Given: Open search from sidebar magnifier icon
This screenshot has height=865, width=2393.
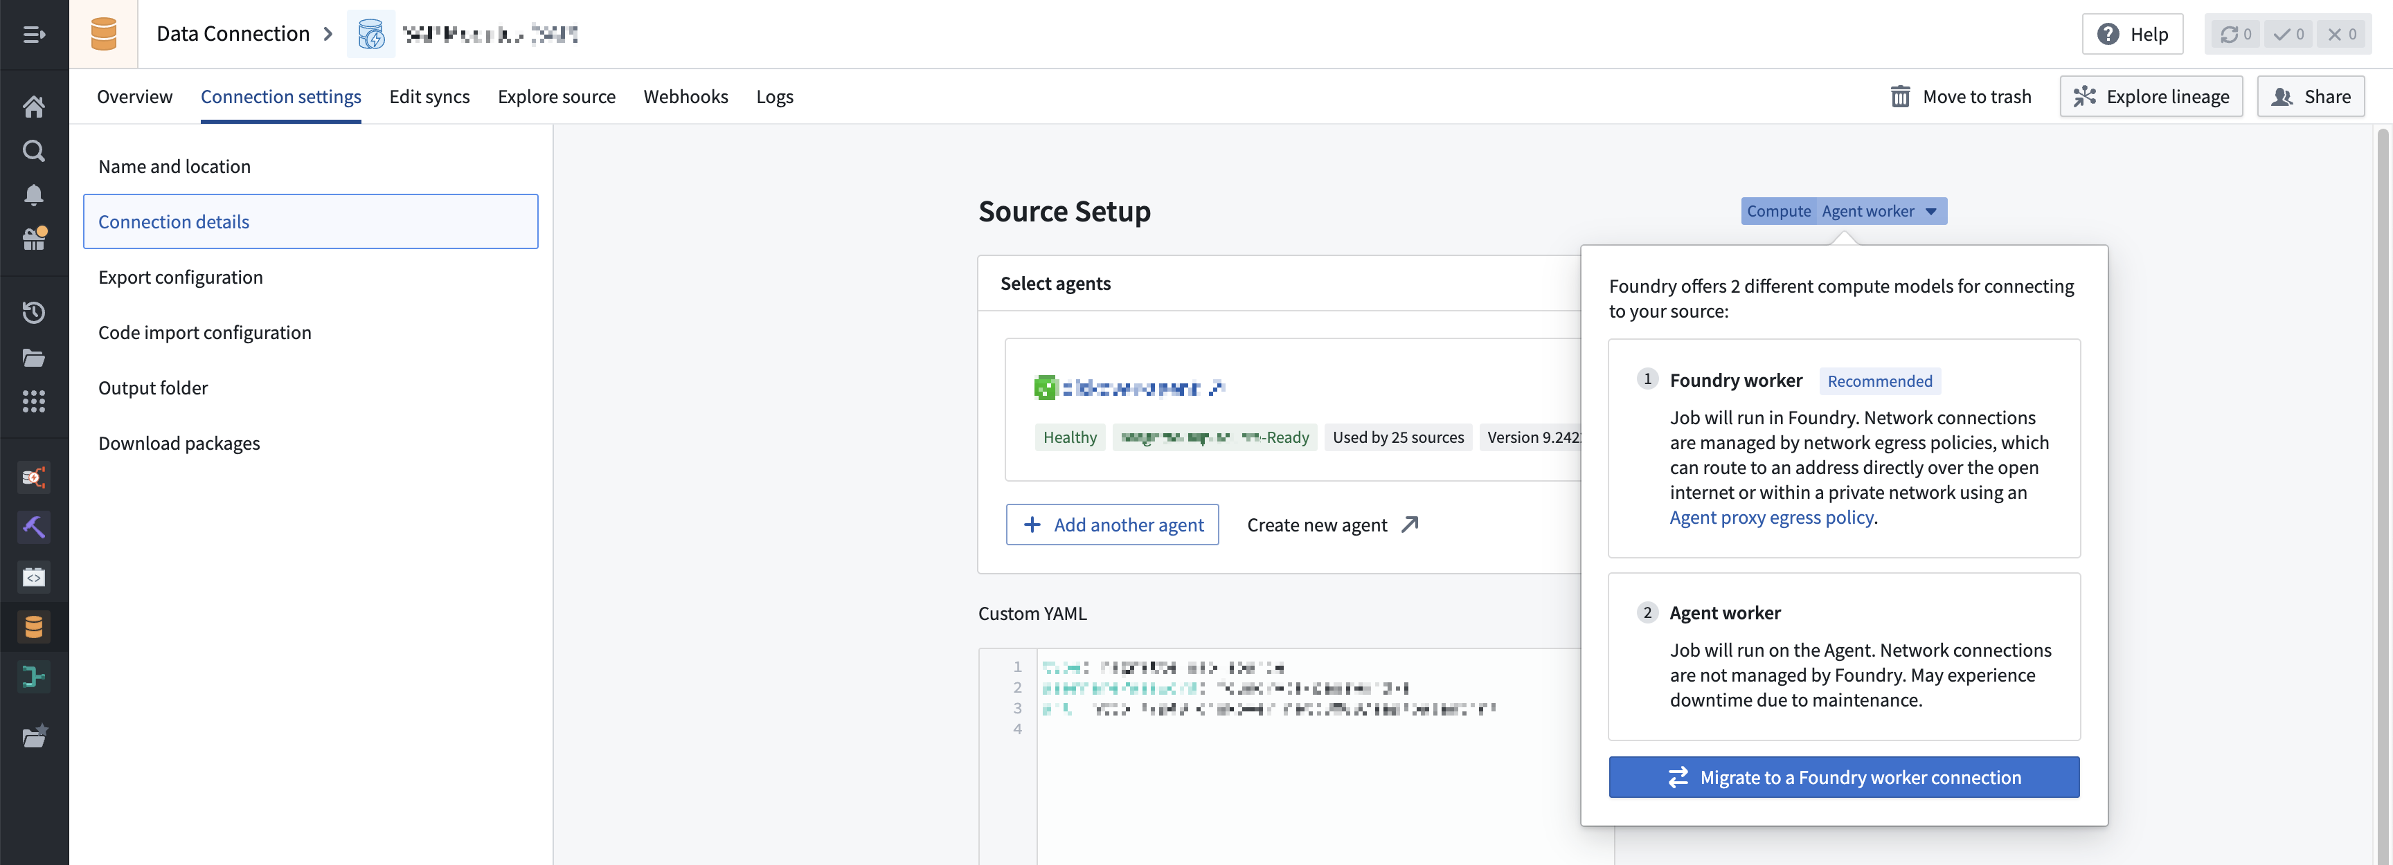Looking at the screenshot, I should pos(33,150).
